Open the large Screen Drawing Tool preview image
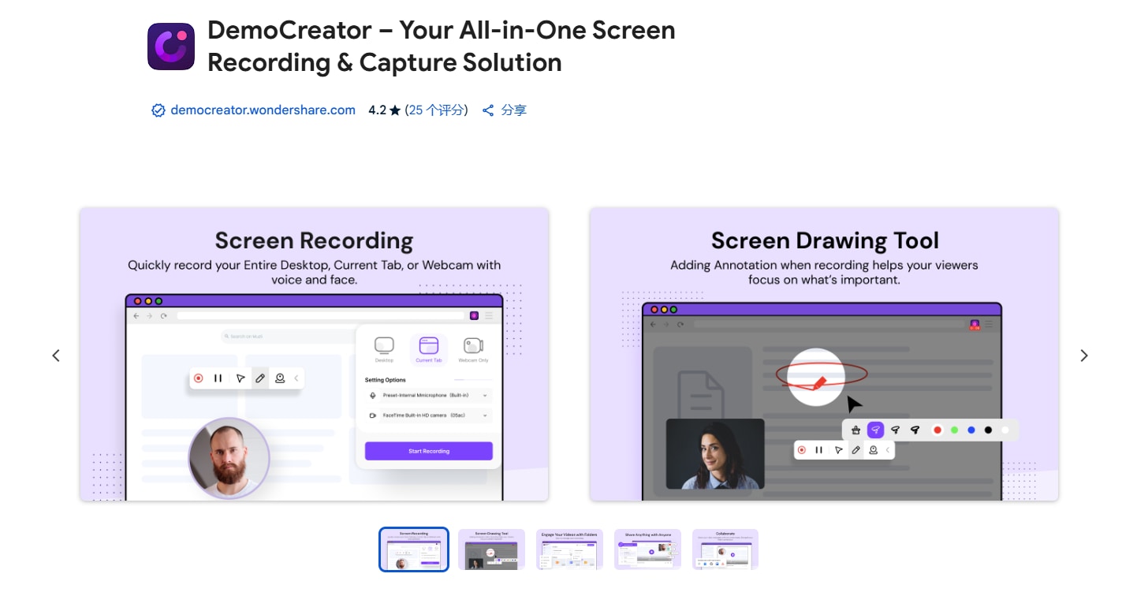1122x596 pixels. click(824, 354)
